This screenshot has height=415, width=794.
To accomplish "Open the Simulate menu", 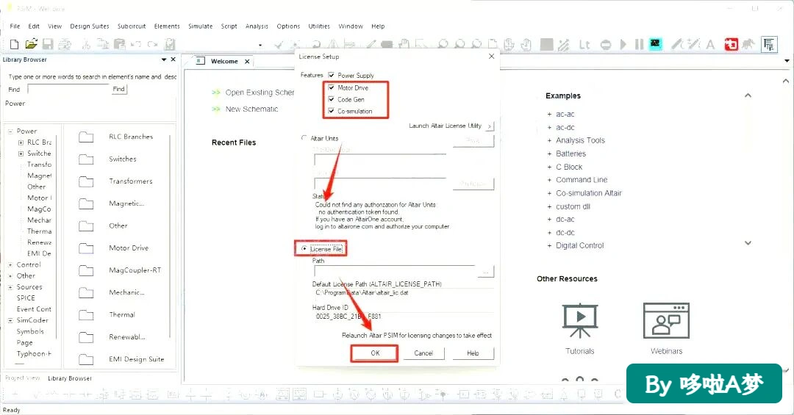I will [201, 26].
